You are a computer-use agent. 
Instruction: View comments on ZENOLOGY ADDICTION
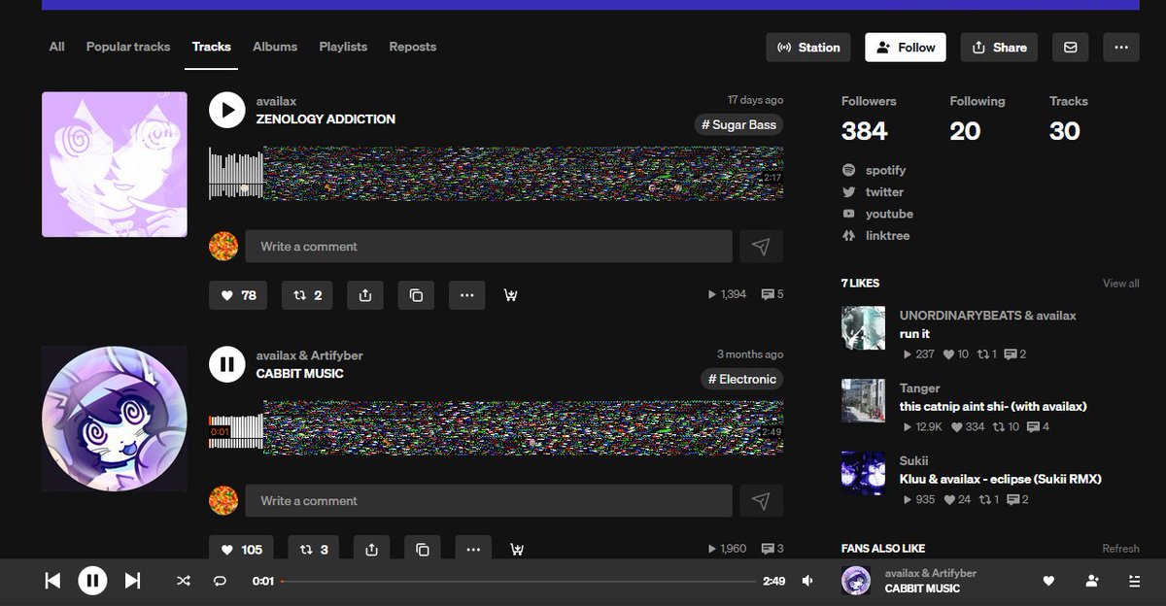[772, 294]
